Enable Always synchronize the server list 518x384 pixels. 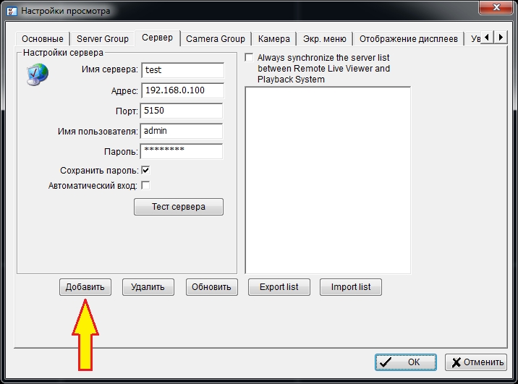(x=250, y=57)
